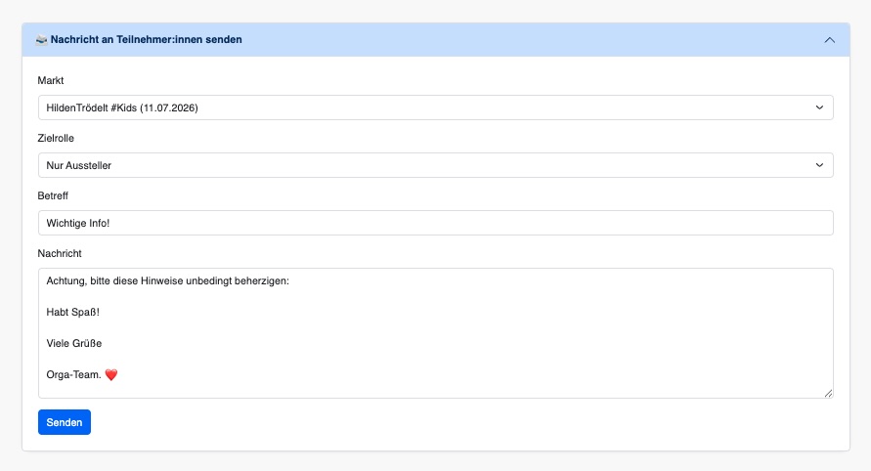Screen dimensions: 871x471
Task: Click the red heart emoji in message
Action: coord(111,375)
